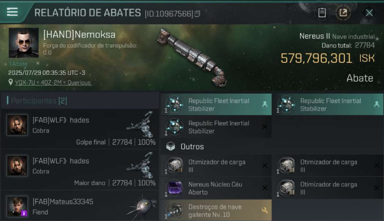This screenshot has height=221, width=384.
Task: Copy kill report ID icon
Action: (197, 14)
